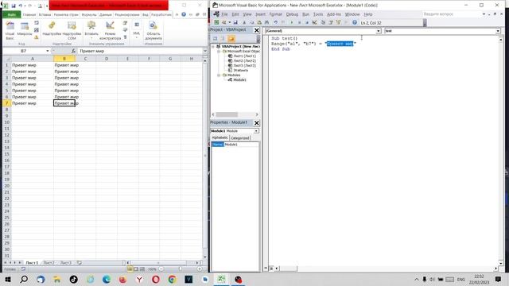Image resolution: width=509 pixels, height=286 pixels.
Task: Switch to Page Break preview in status bar
Action: 142,269
